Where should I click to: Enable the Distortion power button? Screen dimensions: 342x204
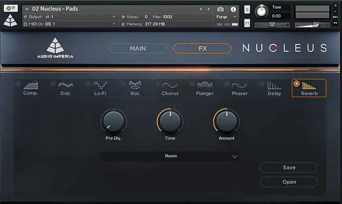(53, 83)
